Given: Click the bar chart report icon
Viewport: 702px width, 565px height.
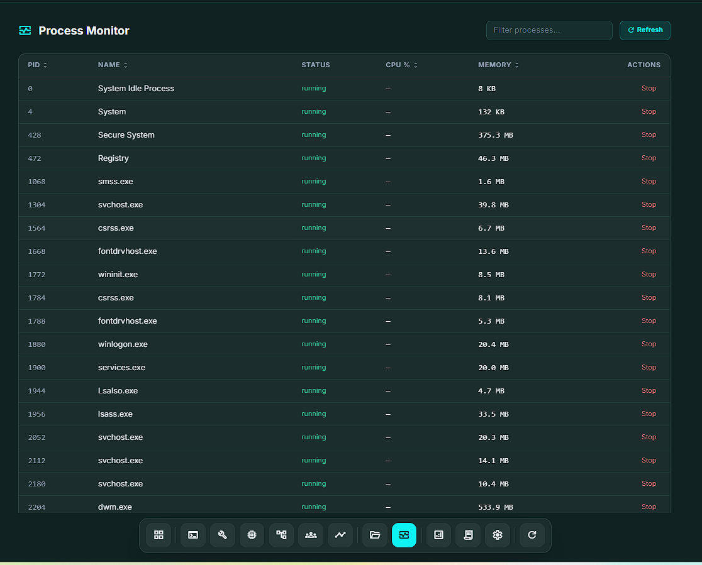Looking at the screenshot, I should (x=439, y=535).
